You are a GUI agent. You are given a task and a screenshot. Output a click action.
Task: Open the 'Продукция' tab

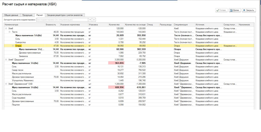[x=27, y=15]
